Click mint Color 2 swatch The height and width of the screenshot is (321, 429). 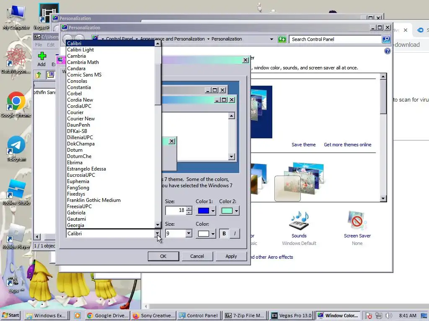[x=227, y=211]
